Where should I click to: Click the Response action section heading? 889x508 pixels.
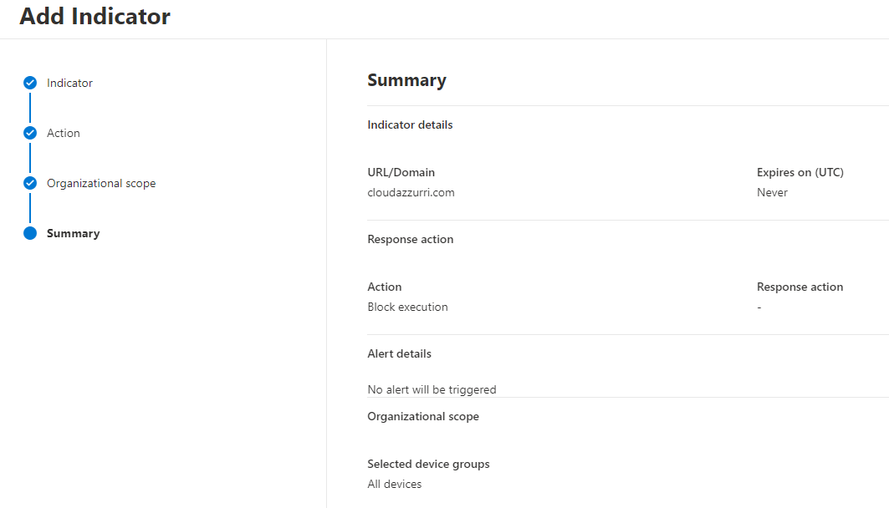pos(410,238)
